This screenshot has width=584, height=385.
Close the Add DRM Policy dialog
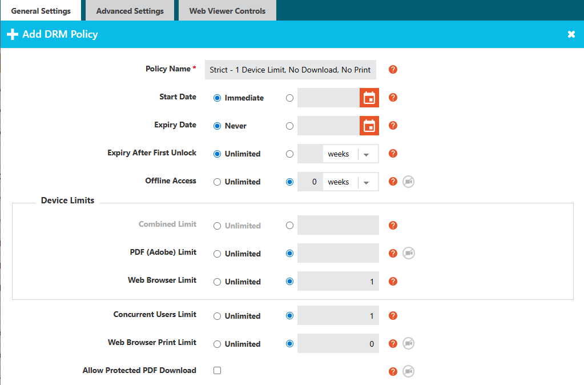(571, 34)
